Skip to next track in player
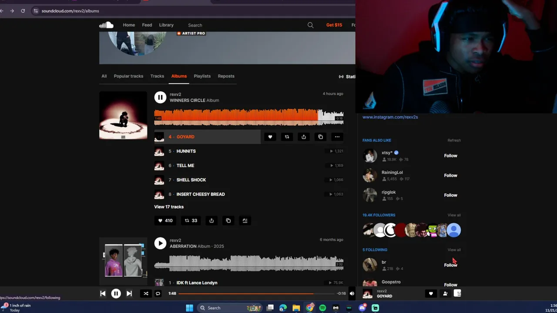This screenshot has height=313, width=557. click(x=129, y=293)
